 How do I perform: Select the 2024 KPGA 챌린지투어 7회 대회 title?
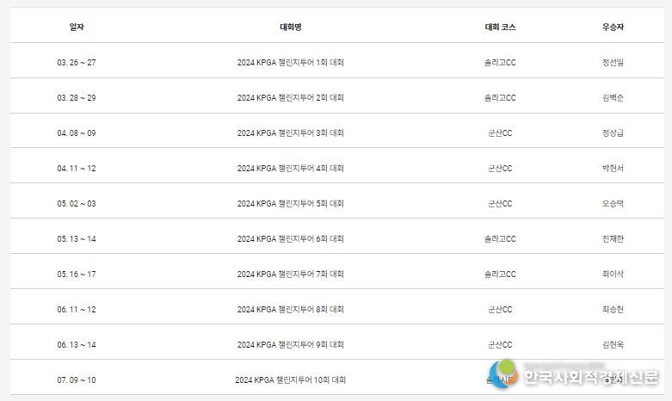(x=291, y=275)
